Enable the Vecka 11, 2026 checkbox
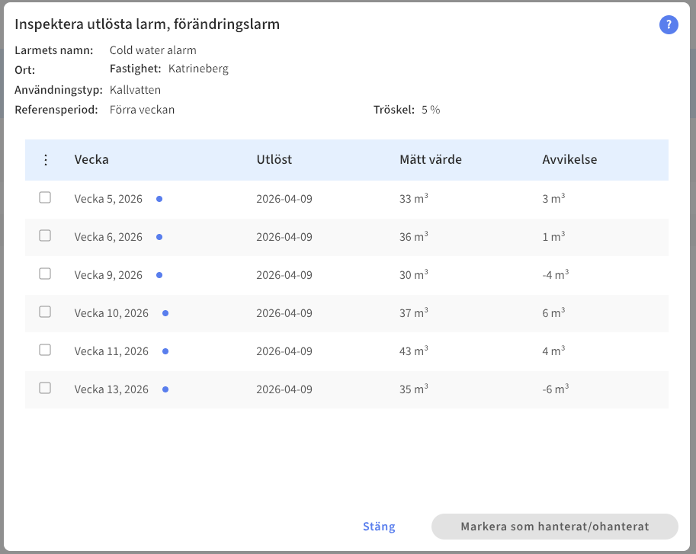696x554 pixels. click(x=45, y=350)
